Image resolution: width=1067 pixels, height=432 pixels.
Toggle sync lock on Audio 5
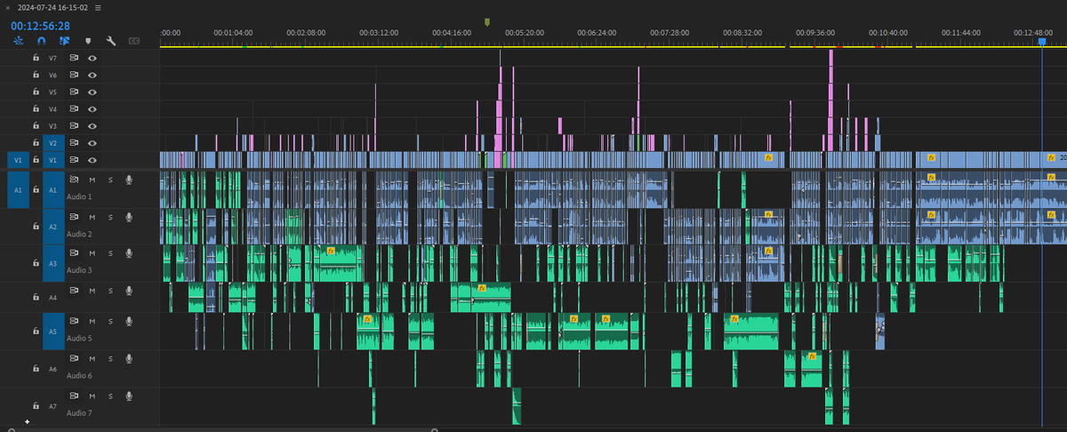75,321
